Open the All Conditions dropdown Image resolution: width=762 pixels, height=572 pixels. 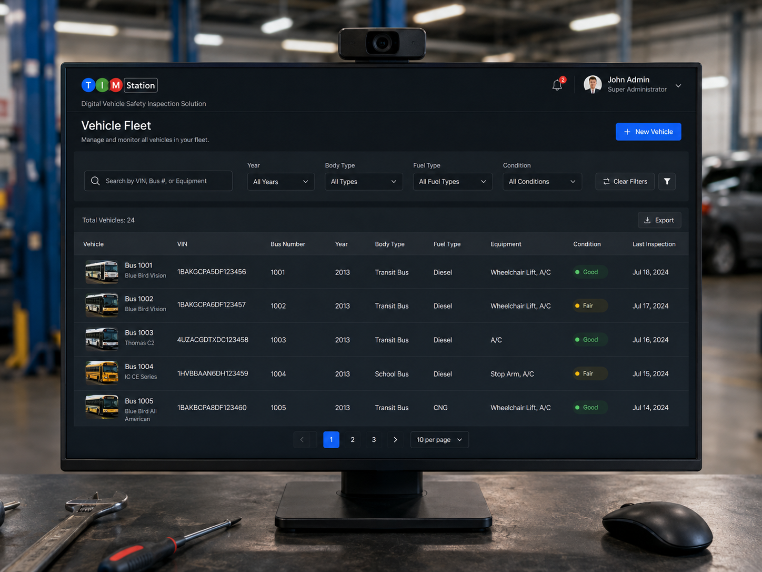click(542, 182)
